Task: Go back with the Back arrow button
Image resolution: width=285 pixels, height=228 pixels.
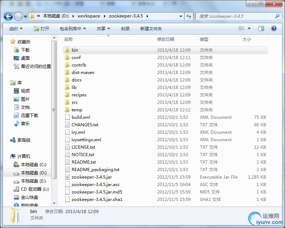Action: click(8, 17)
